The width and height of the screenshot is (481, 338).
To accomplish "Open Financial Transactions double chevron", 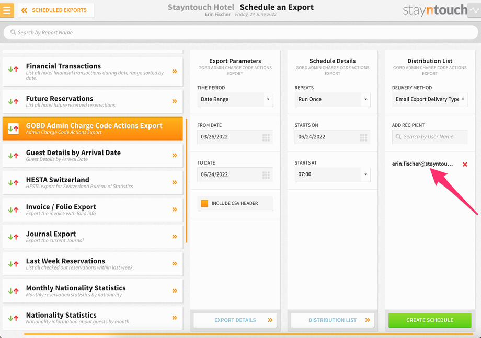I will tap(175, 72).
